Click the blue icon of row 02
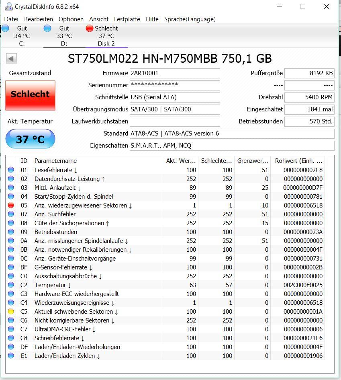 (x=11, y=179)
